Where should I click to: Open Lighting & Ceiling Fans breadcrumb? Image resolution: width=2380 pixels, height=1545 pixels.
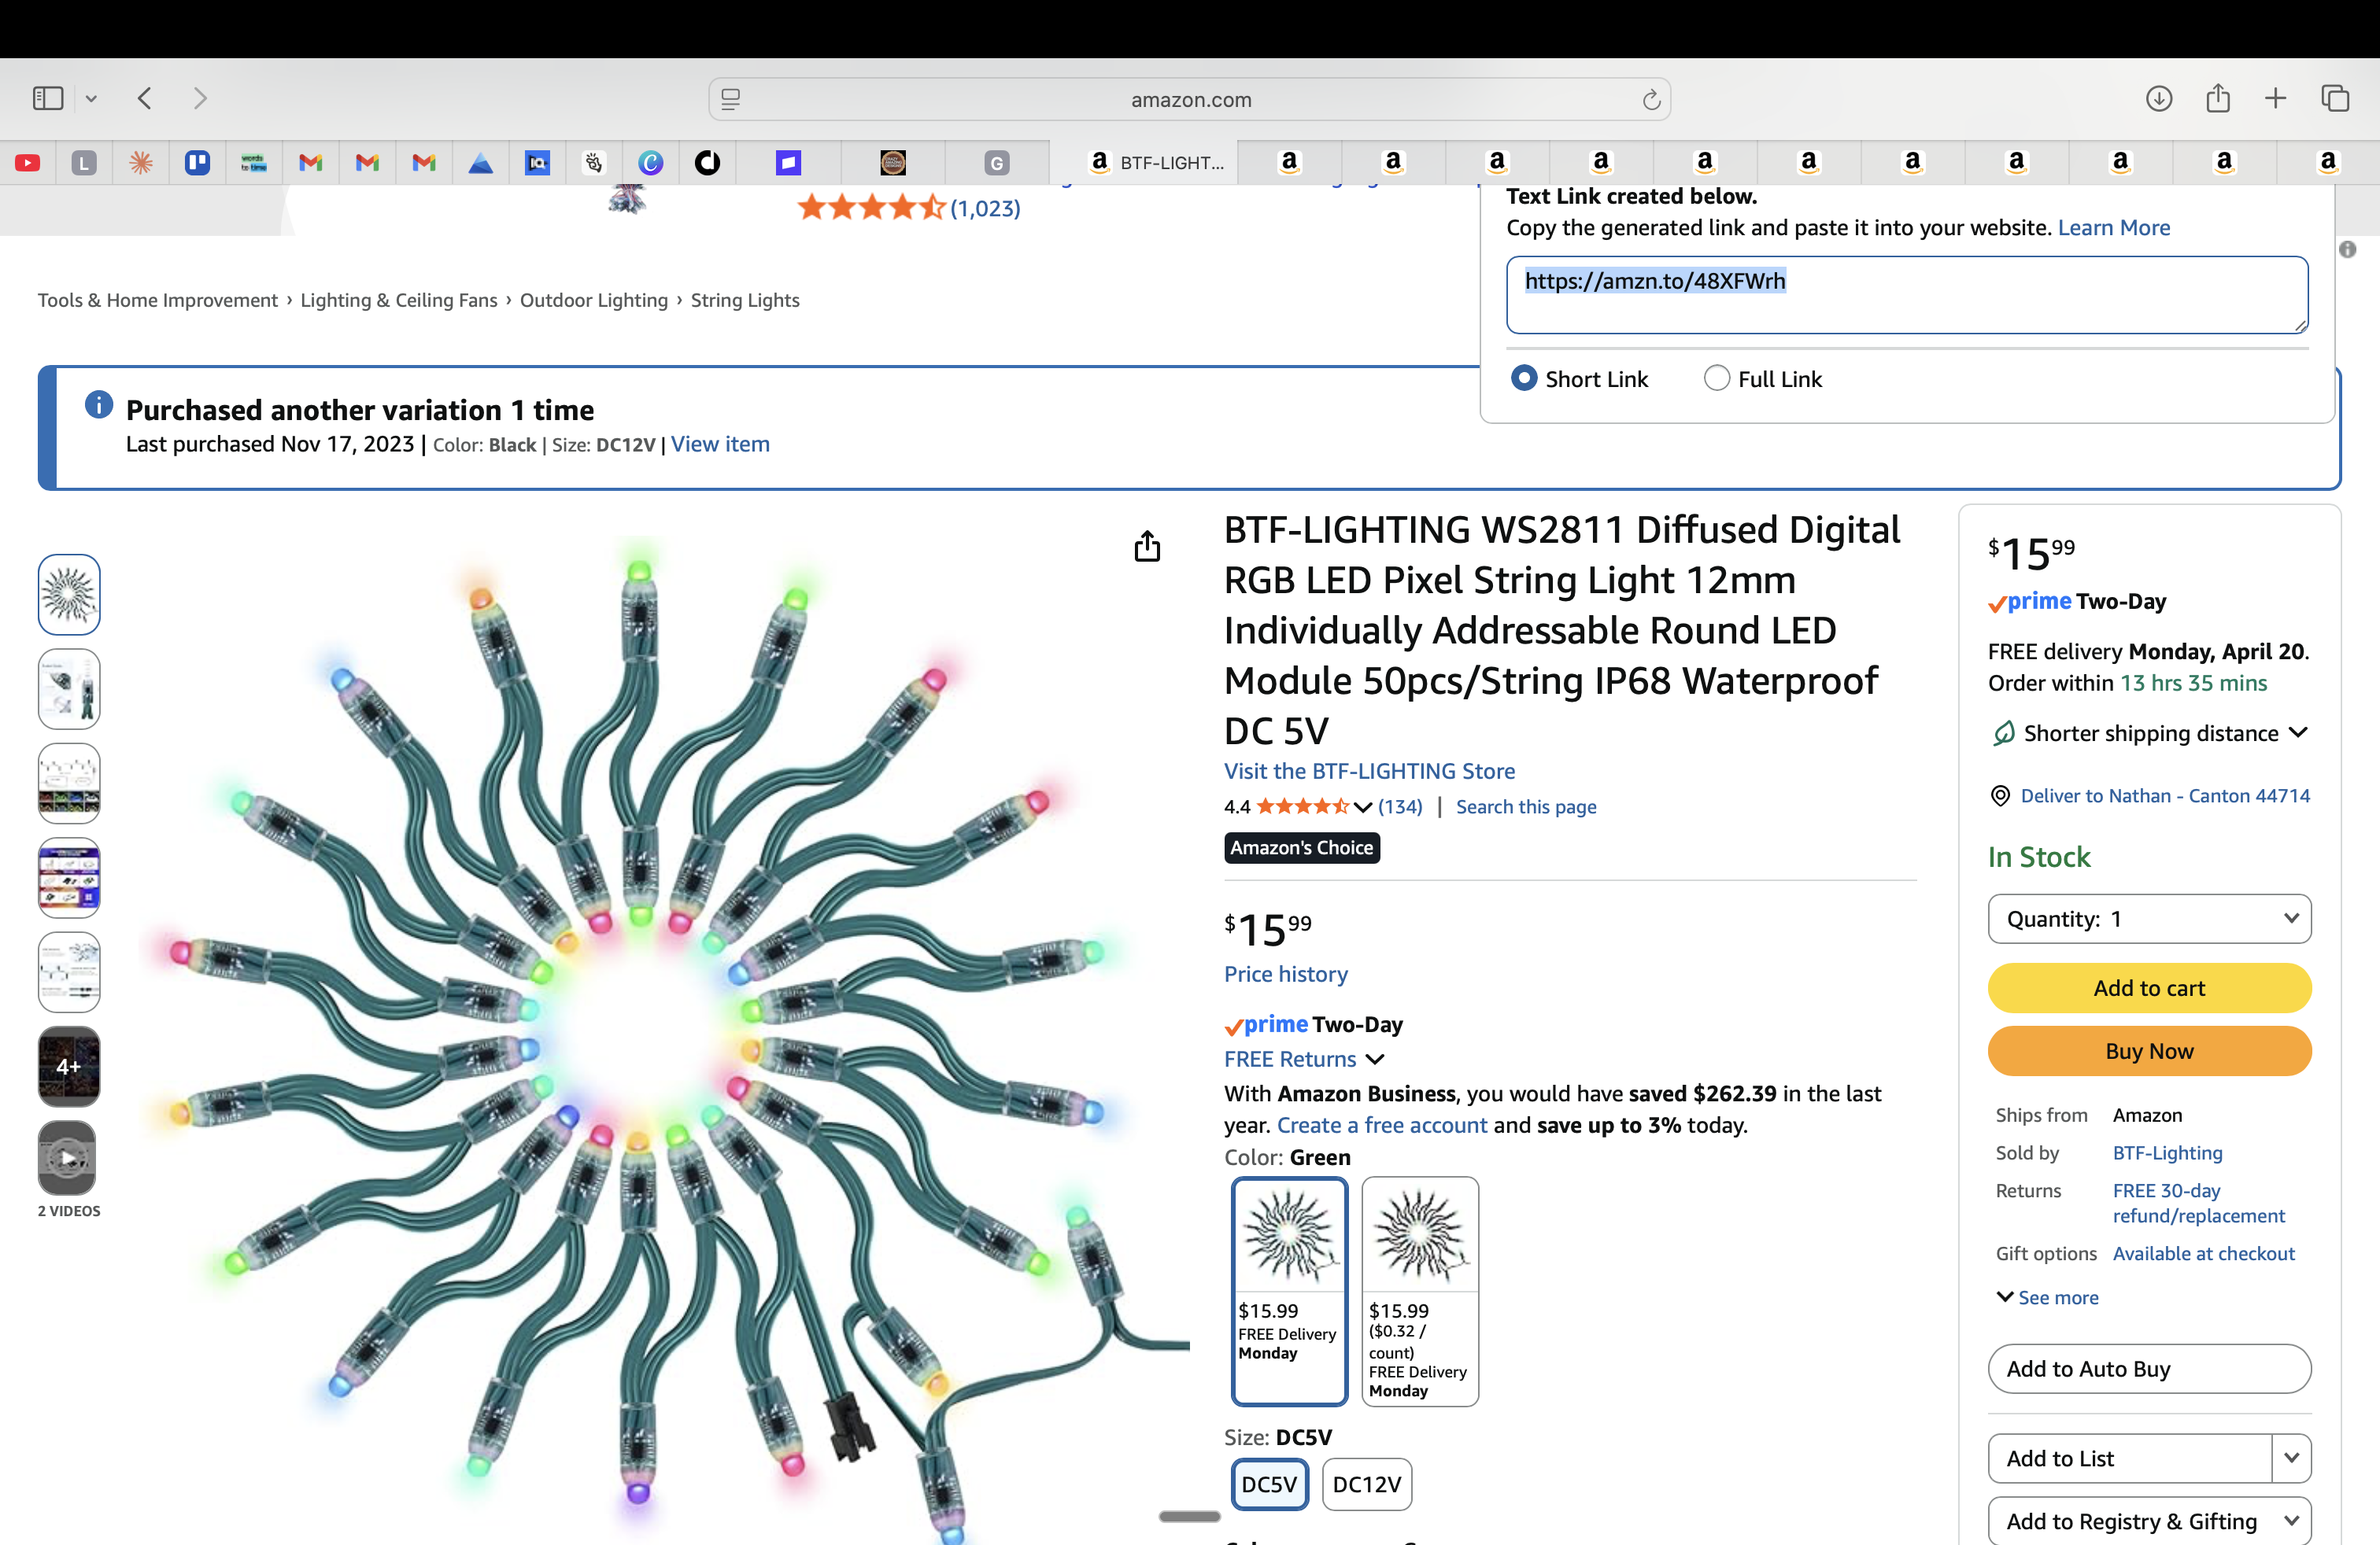pos(399,300)
